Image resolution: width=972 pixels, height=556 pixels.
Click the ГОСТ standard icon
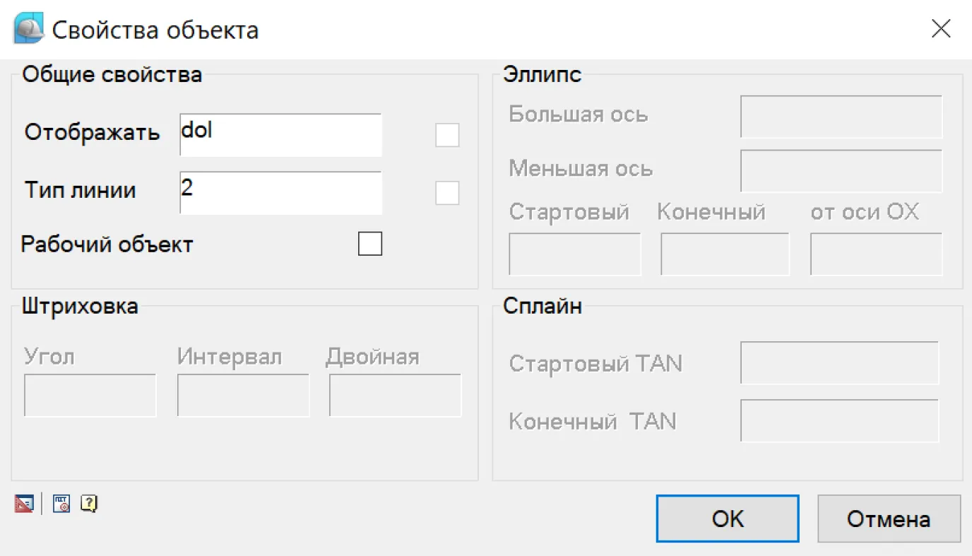tap(61, 504)
